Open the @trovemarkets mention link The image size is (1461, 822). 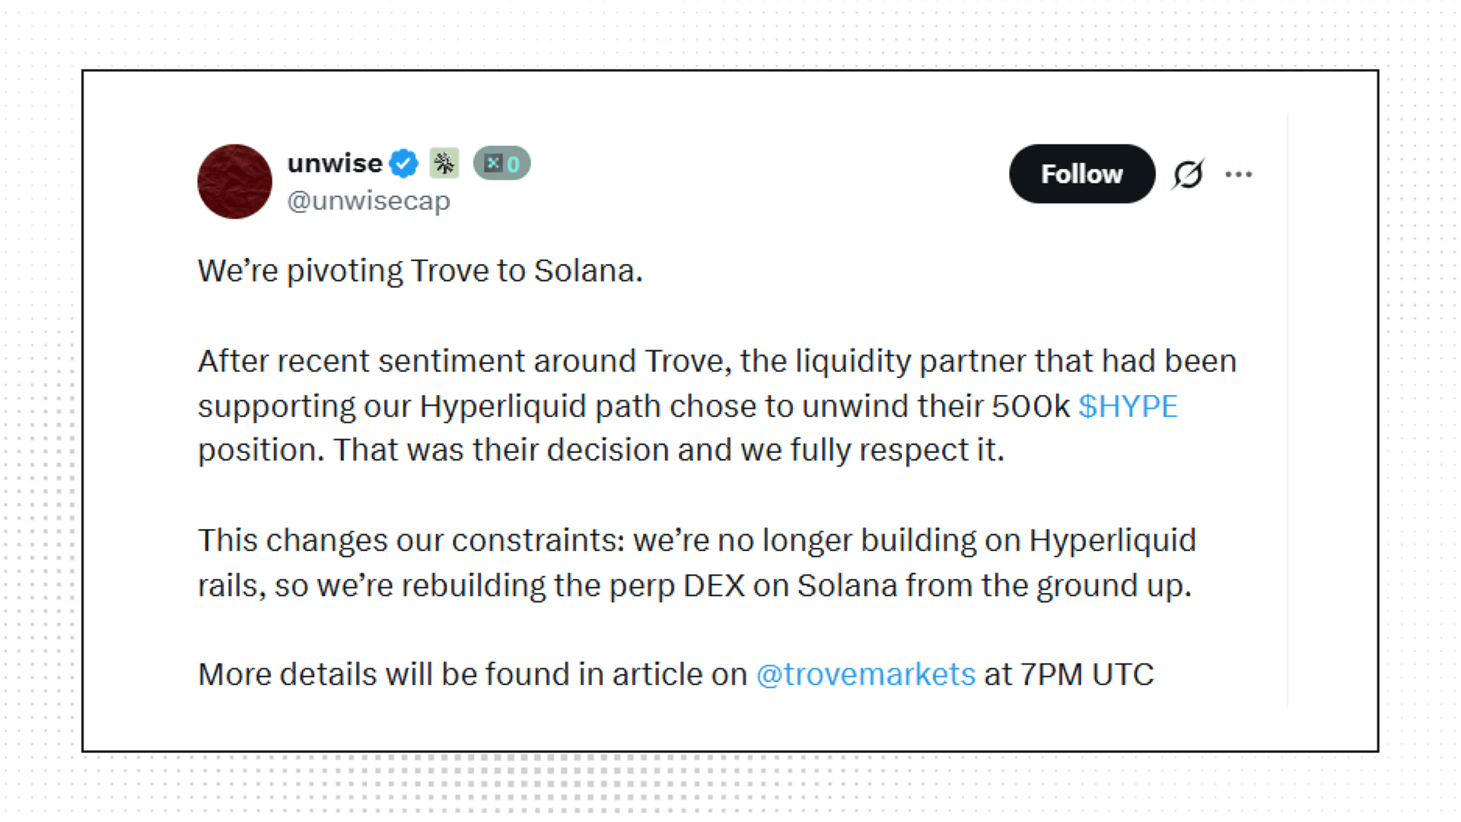pyautogui.click(x=866, y=674)
